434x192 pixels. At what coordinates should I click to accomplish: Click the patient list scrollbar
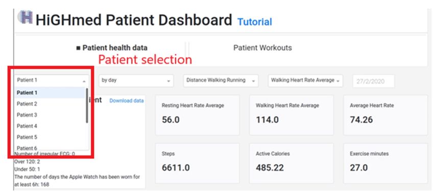(87, 105)
